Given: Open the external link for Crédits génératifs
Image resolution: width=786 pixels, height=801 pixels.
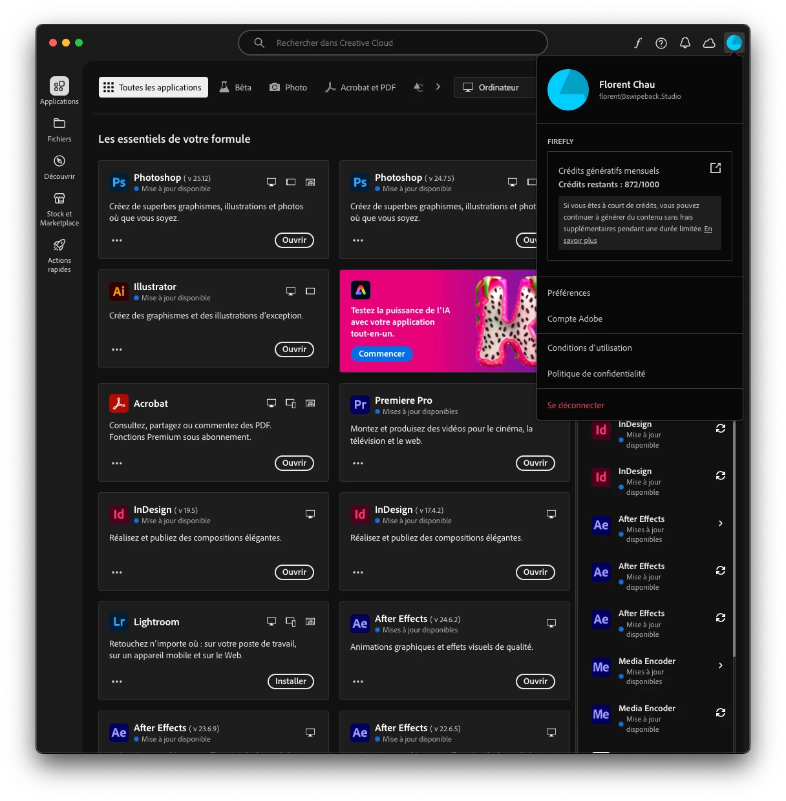Looking at the screenshot, I should (x=716, y=168).
